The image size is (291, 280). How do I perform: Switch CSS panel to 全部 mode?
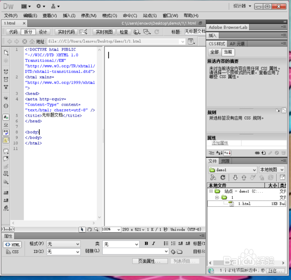click(214, 52)
